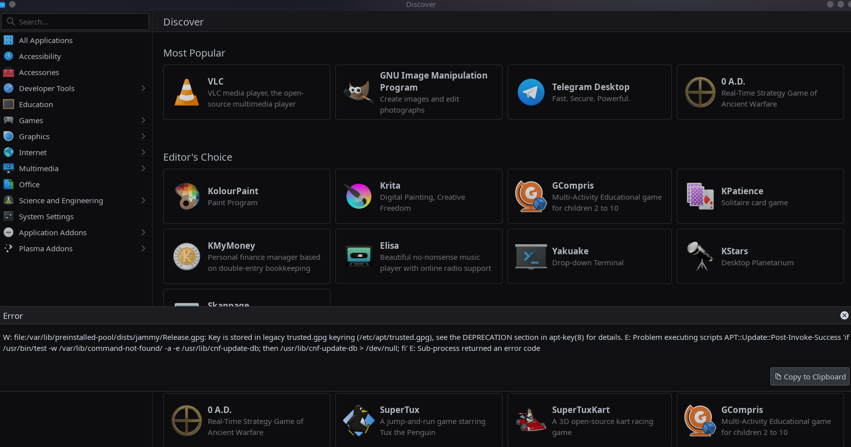Image resolution: width=851 pixels, height=447 pixels.
Task: Open Telegram Desktop app title
Action: (591, 87)
